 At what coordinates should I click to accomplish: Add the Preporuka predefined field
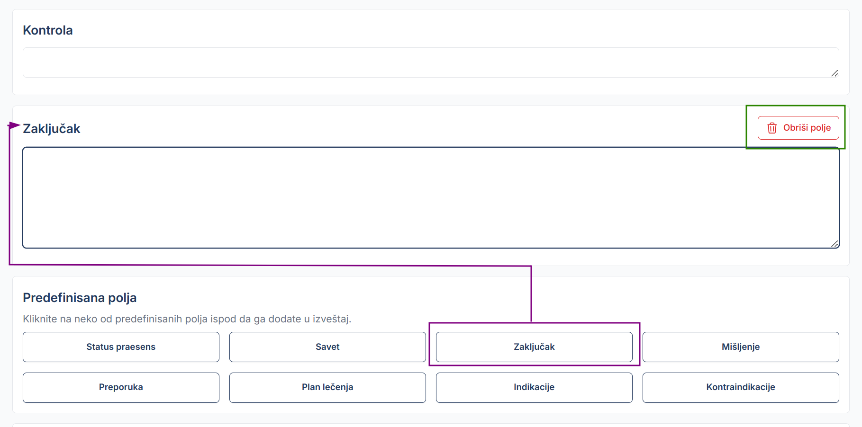[121, 387]
